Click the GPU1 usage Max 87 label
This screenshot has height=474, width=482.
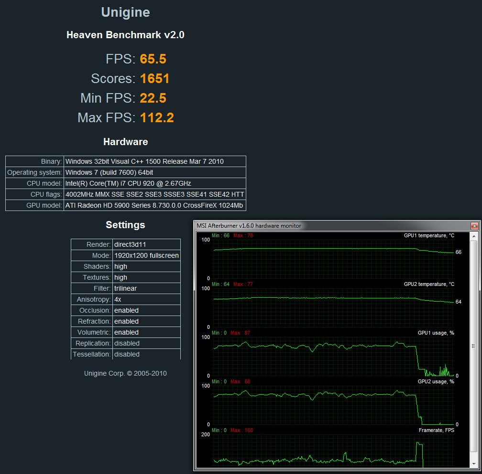coord(241,333)
